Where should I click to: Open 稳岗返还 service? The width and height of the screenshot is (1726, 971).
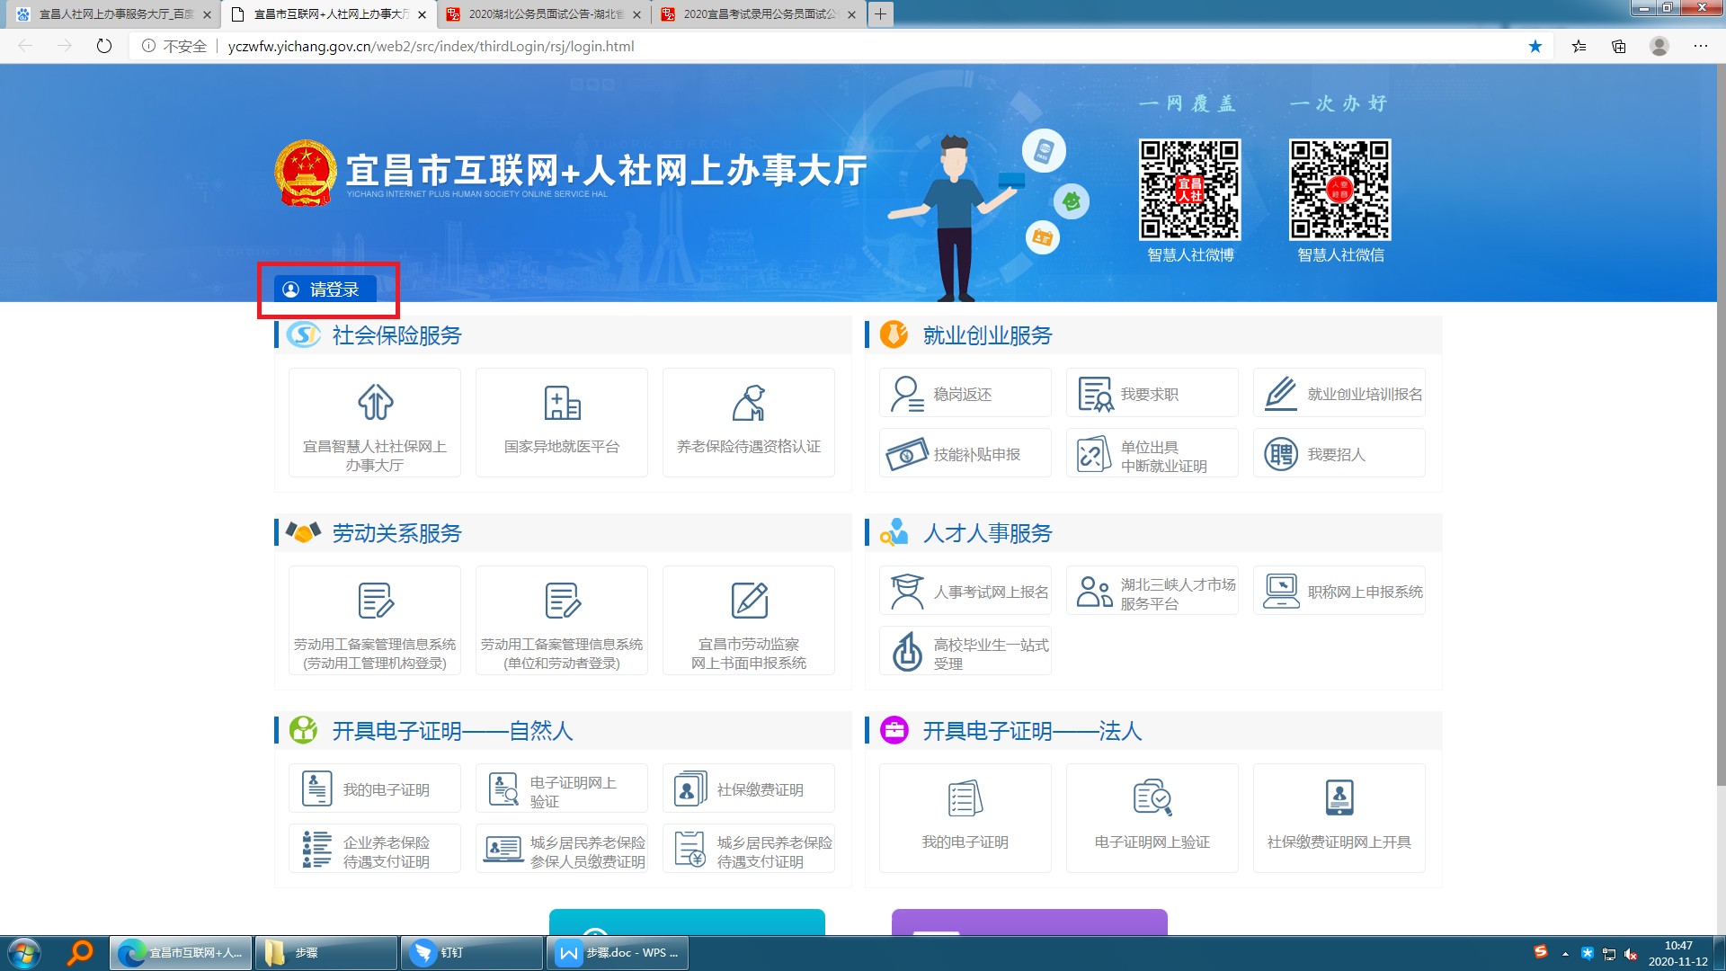tap(964, 394)
